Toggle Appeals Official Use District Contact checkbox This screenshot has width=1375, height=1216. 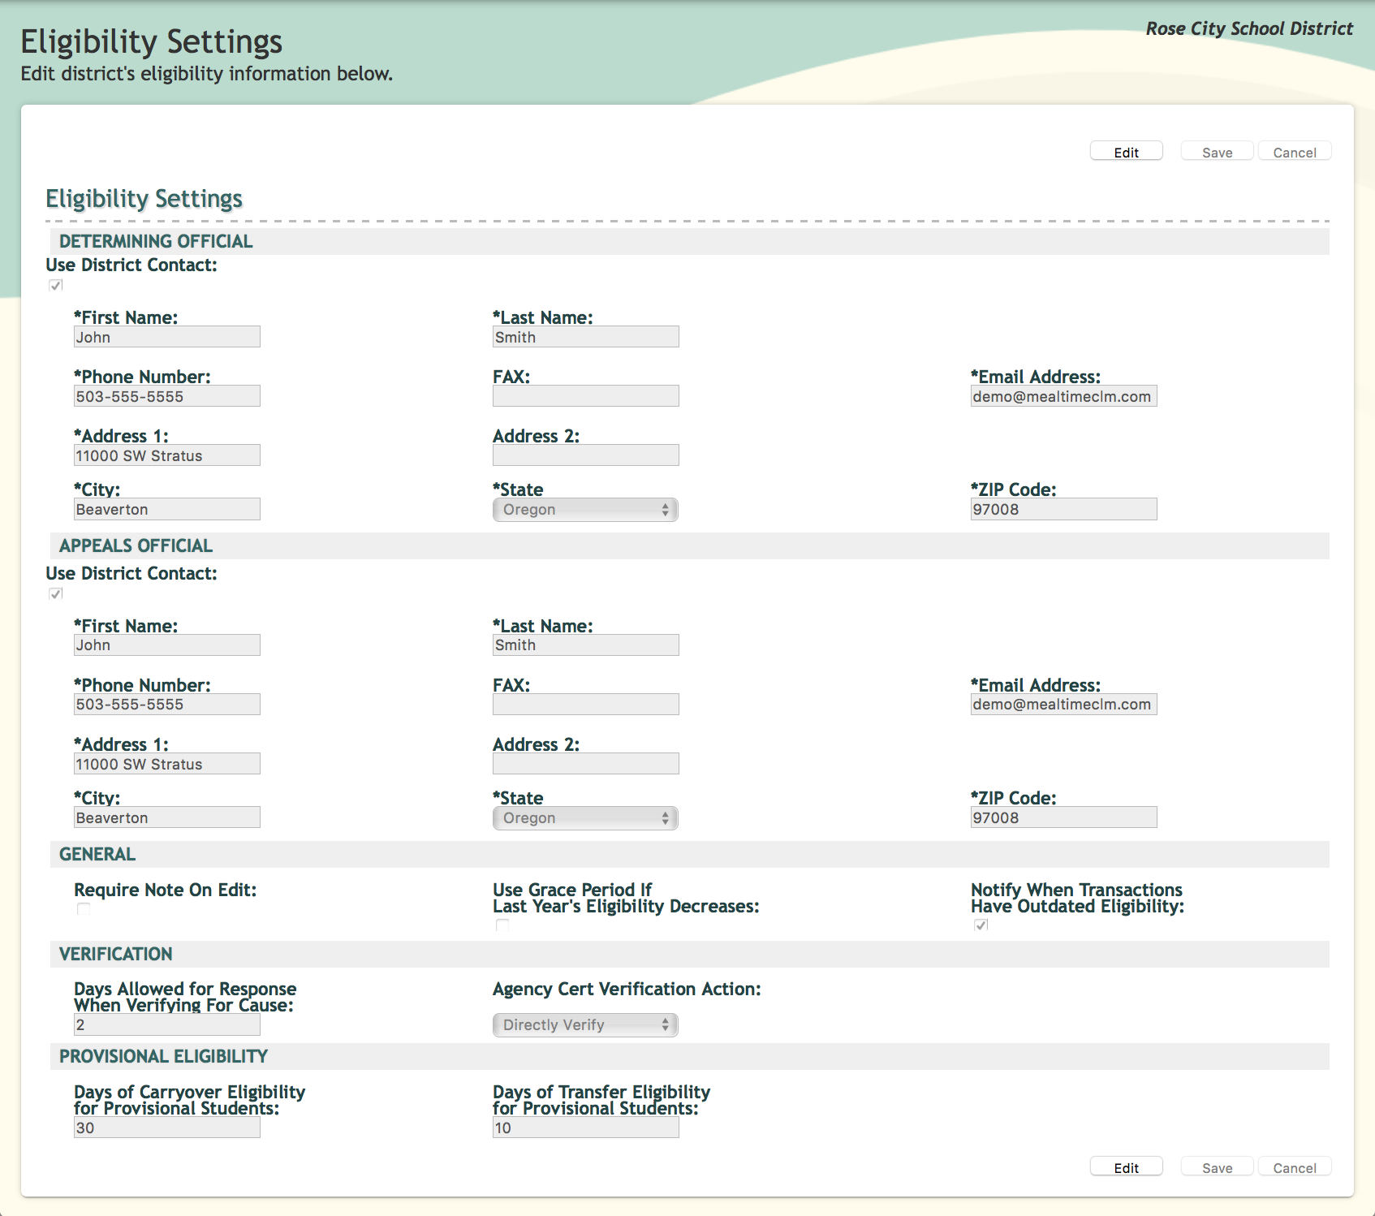pos(56,593)
